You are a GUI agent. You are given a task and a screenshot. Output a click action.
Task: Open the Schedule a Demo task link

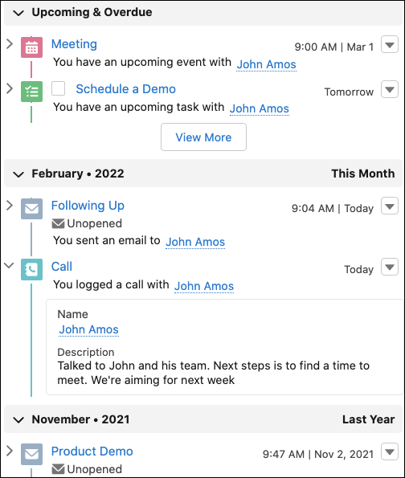point(125,89)
